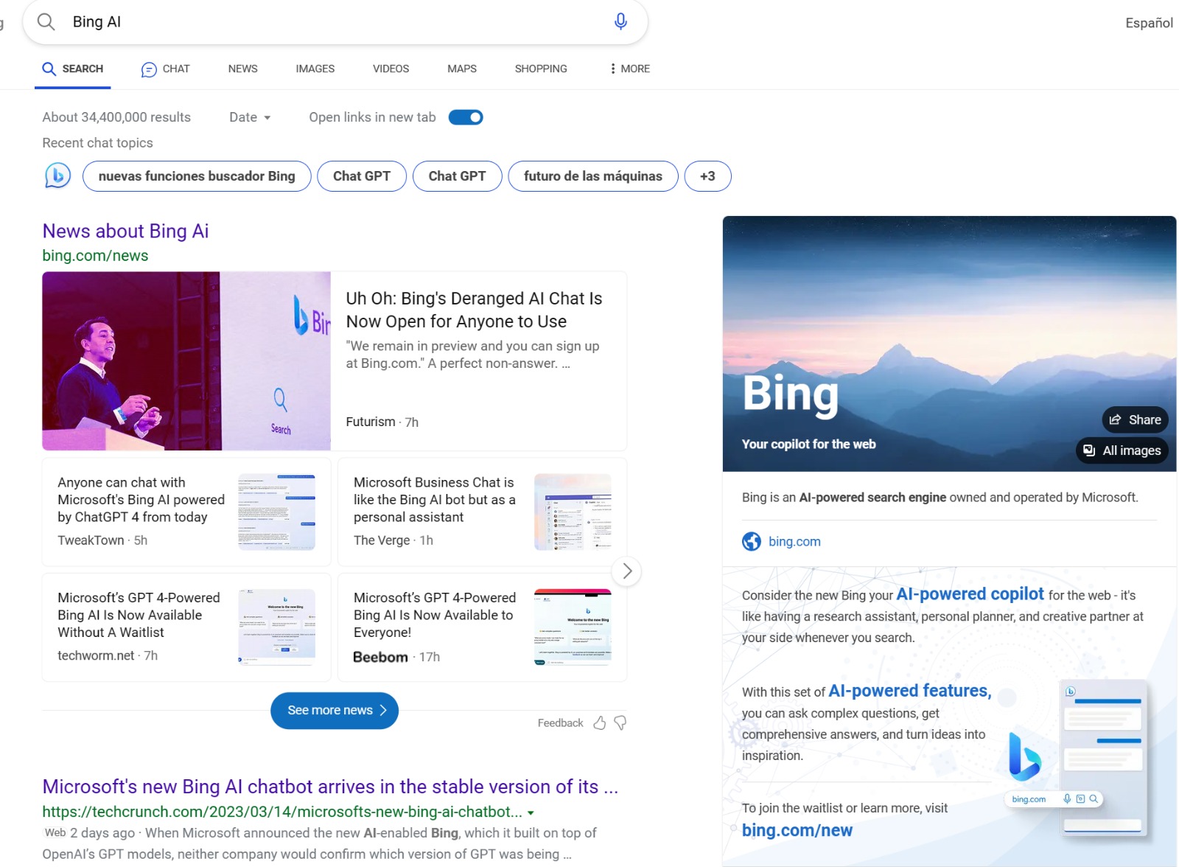Open the MORE menu
1179x867 pixels.
pyautogui.click(x=630, y=69)
